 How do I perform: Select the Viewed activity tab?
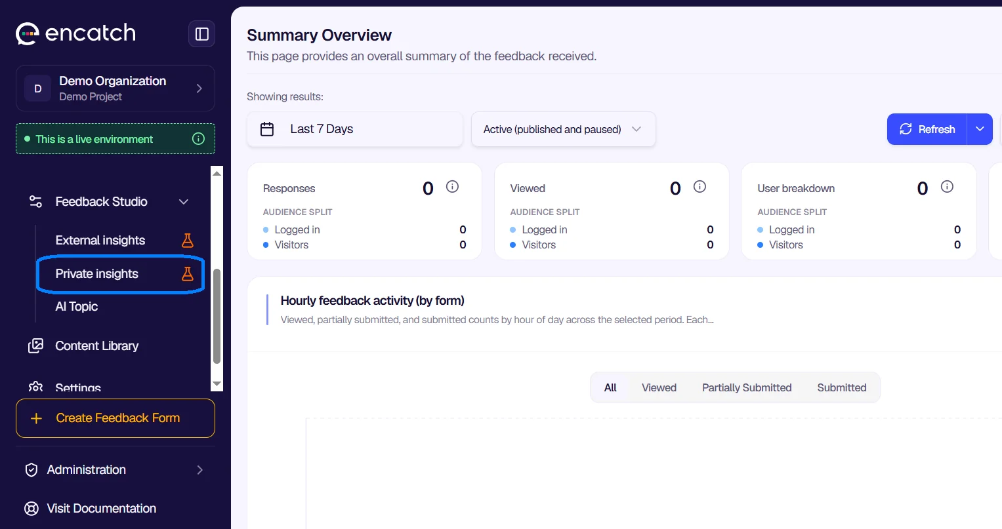coord(659,387)
